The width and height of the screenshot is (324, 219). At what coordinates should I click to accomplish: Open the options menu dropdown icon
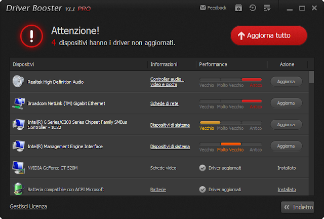267,8
